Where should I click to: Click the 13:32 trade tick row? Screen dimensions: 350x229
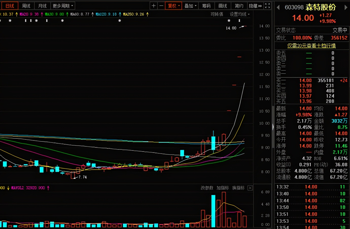[x=312, y=187]
